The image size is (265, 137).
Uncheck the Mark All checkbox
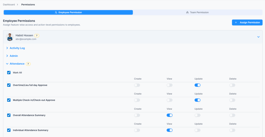[9, 73]
